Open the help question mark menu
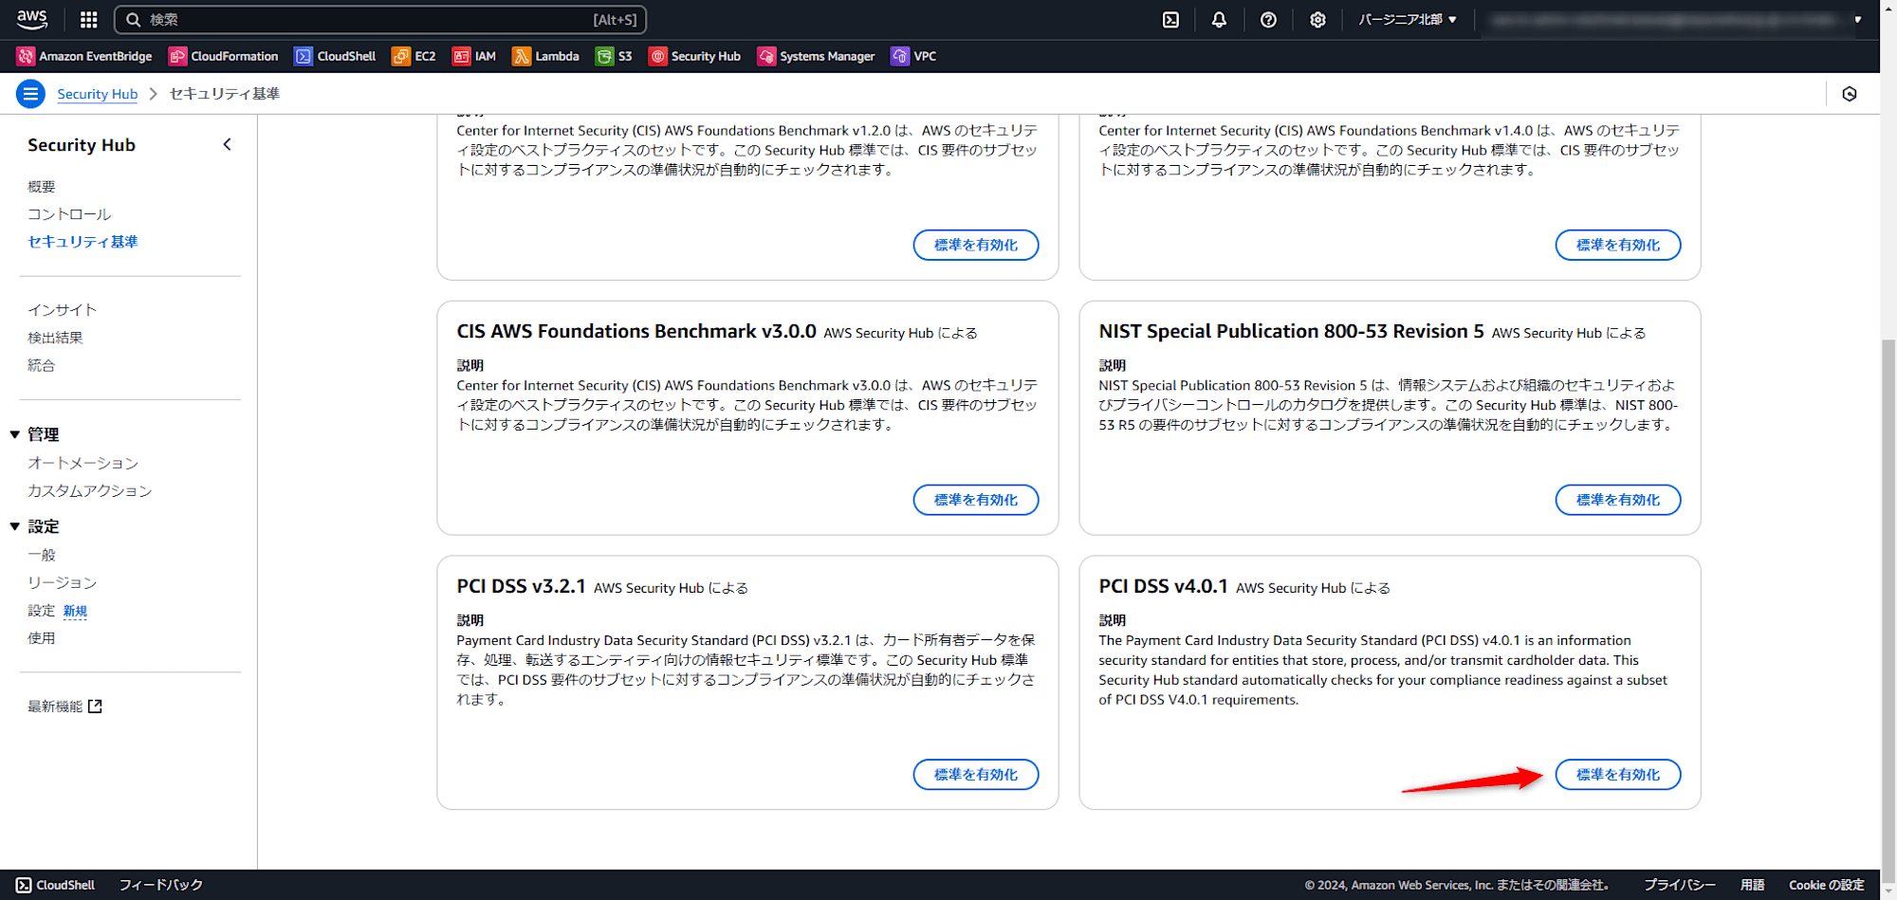1897x900 pixels. tap(1268, 19)
